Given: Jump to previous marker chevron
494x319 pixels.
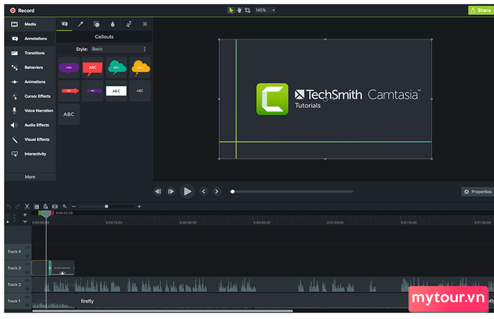Looking at the screenshot, I should click(x=203, y=191).
